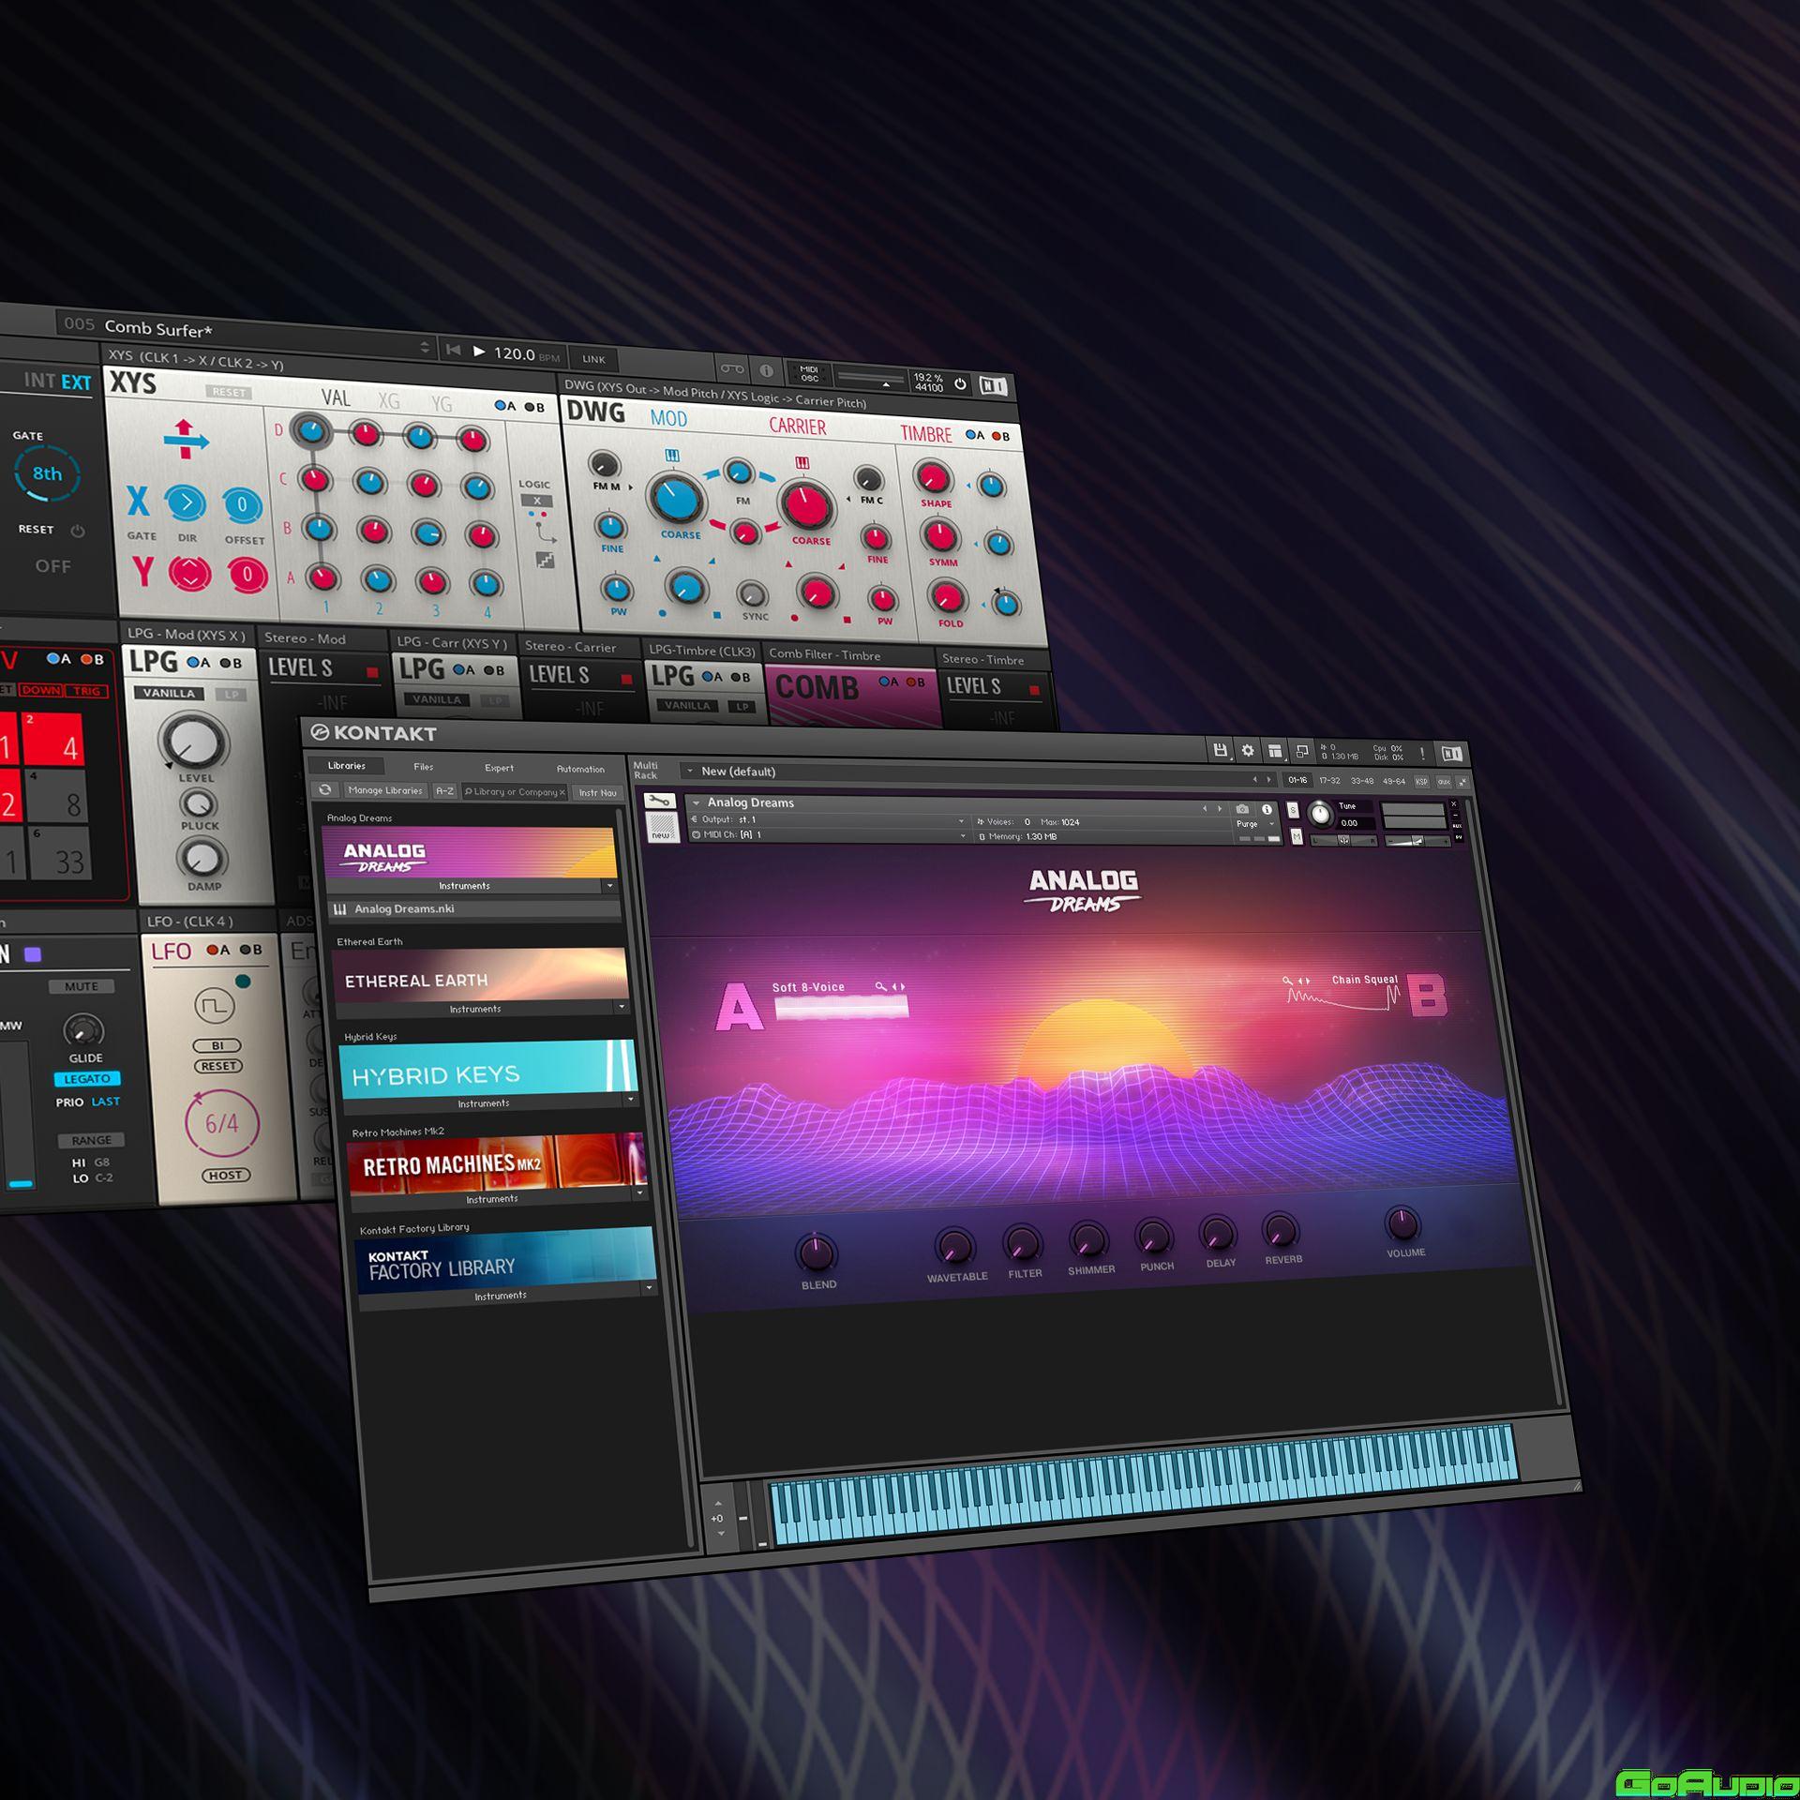Click the NI logo in Reaktor toolbar
This screenshot has height=1800, width=1800.
[x=992, y=385]
